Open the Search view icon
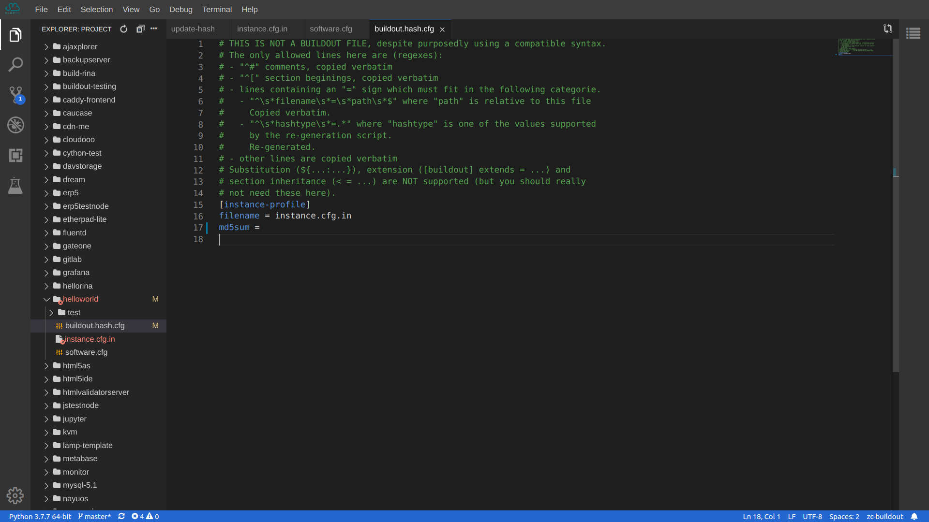 15,65
